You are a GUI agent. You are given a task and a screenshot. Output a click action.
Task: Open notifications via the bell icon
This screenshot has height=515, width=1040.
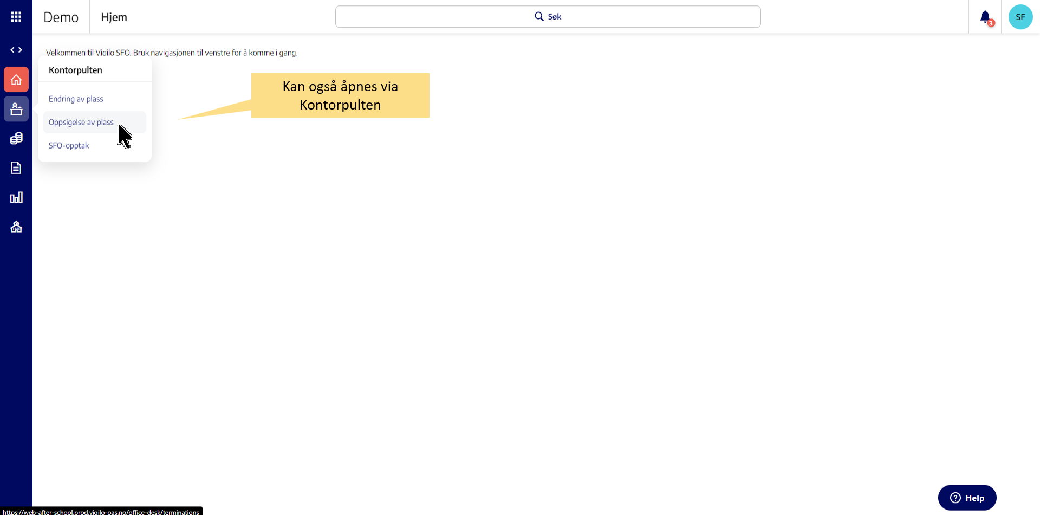point(985,17)
